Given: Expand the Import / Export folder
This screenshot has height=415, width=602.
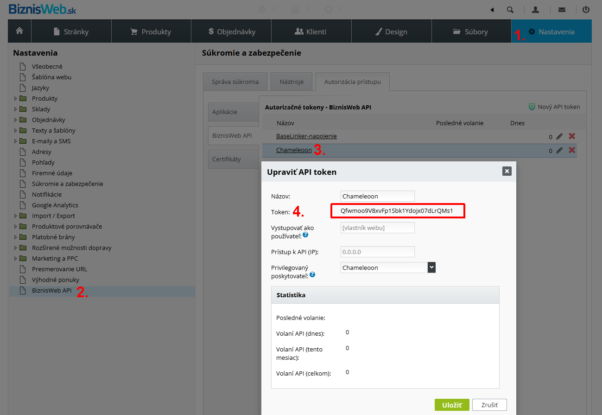Looking at the screenshot, I should tap(16, 216).
